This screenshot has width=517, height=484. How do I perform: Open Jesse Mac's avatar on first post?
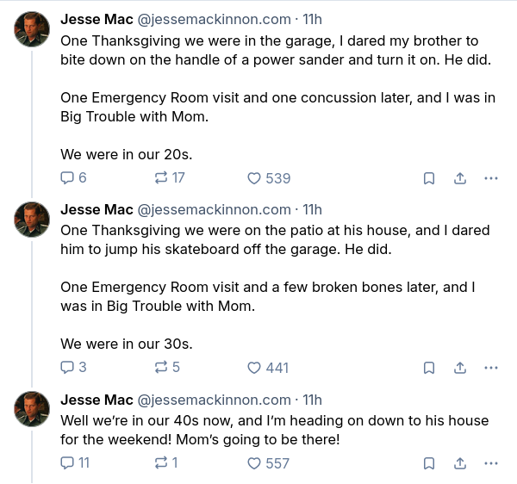(x=32, y=30)
